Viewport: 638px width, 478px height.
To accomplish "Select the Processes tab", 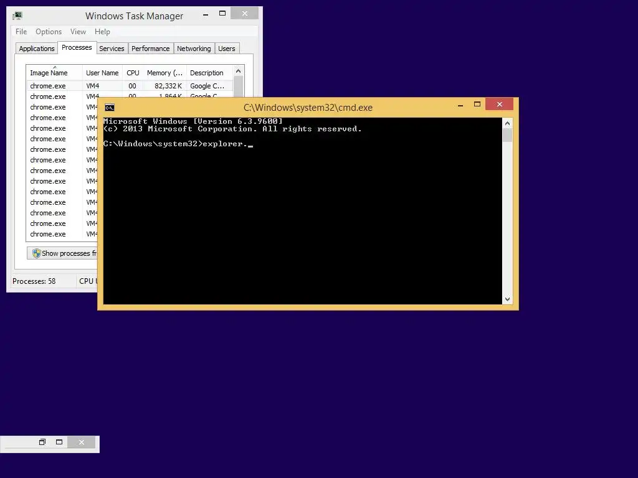I will coord(77,47).
